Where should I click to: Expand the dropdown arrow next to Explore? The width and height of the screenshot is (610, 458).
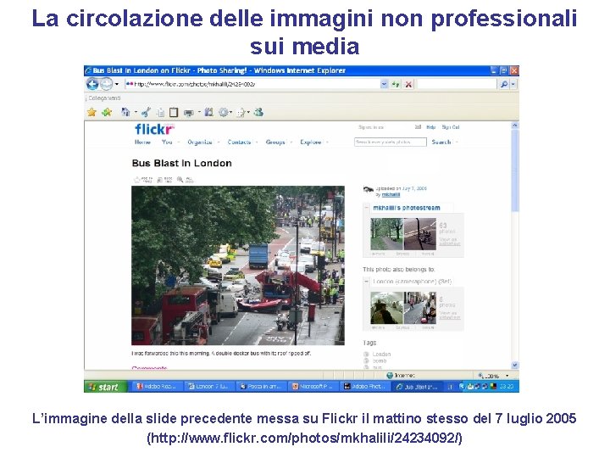point(327,142)
